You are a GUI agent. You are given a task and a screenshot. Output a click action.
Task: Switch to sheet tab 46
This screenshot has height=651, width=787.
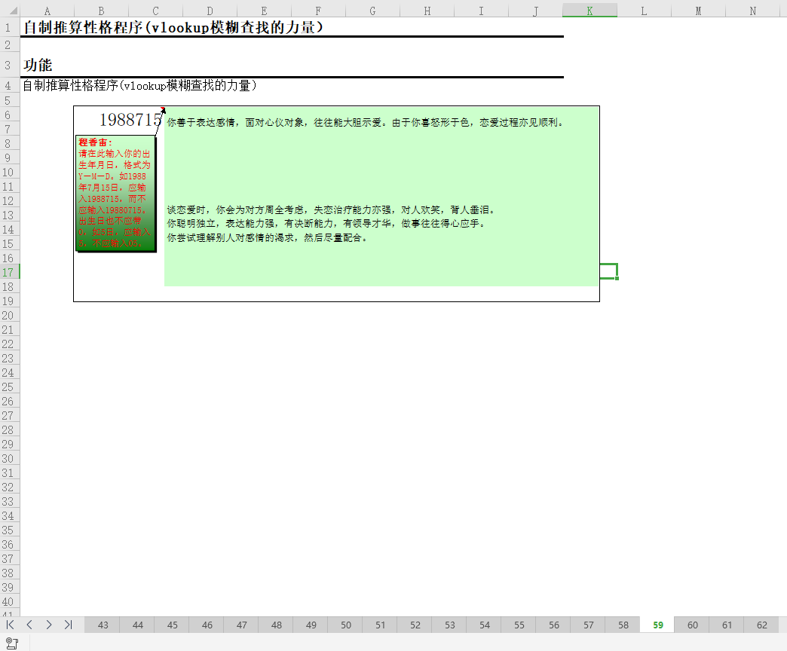(207, 625)
